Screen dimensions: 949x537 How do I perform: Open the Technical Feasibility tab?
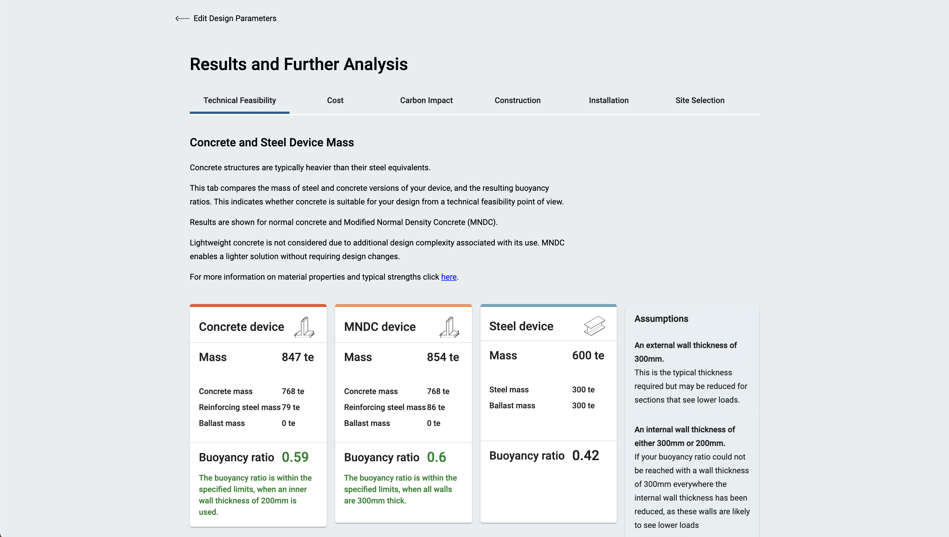click(x=240, y=100)
